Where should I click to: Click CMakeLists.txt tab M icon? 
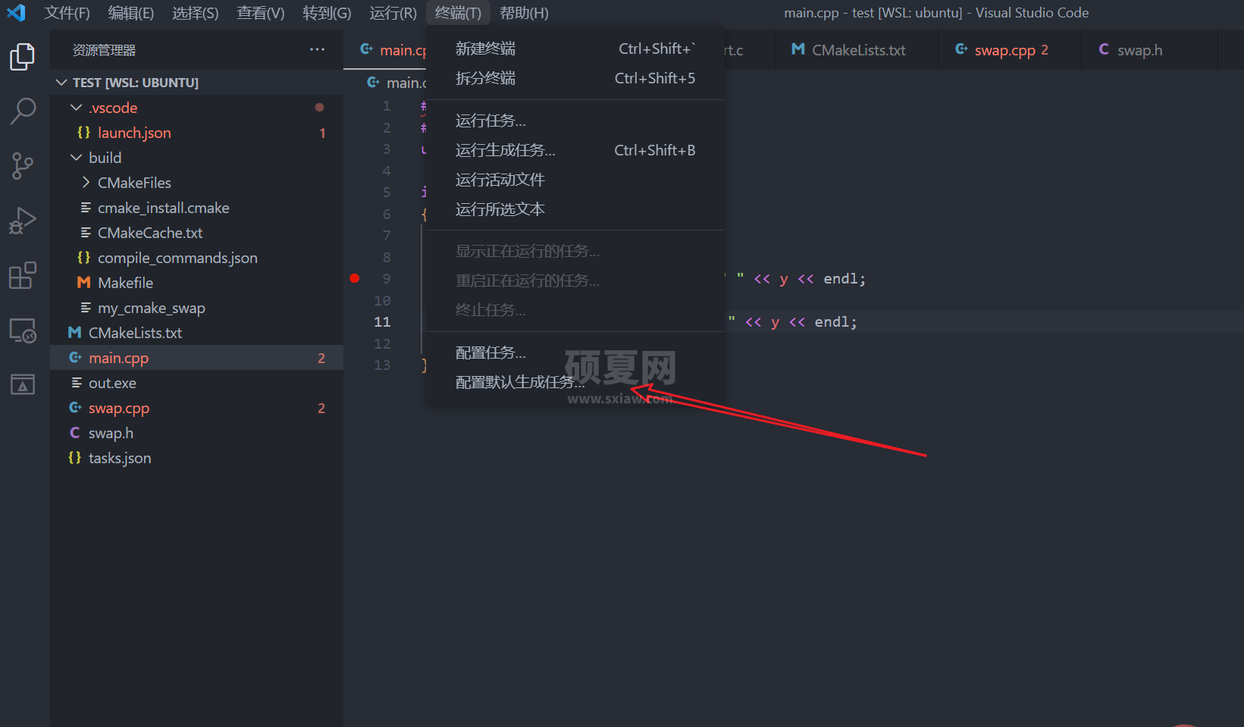click(797, 49)
